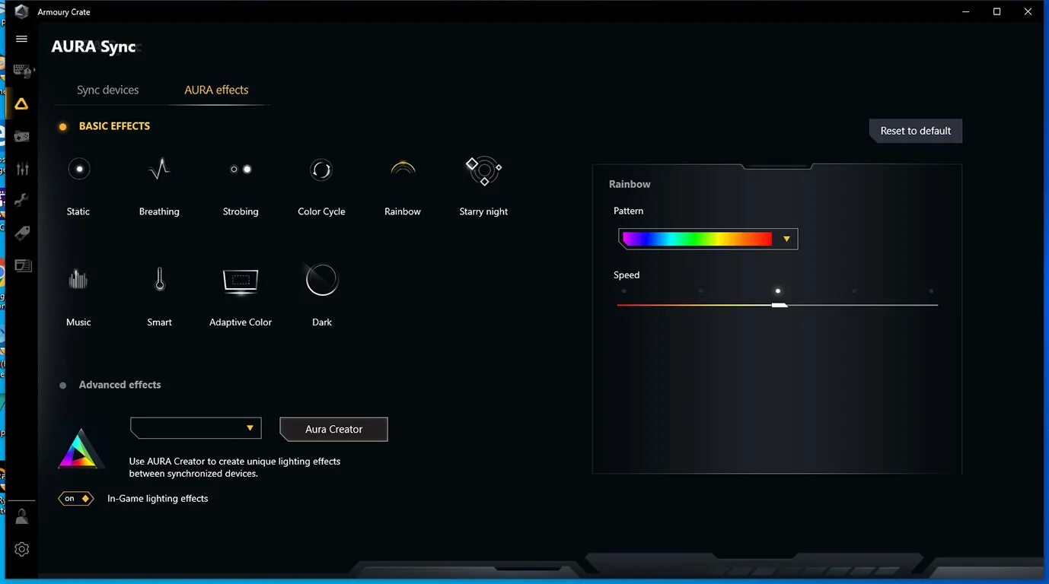
Task: Click the rainbow pattern color bar
Action: tap(697, 239)
